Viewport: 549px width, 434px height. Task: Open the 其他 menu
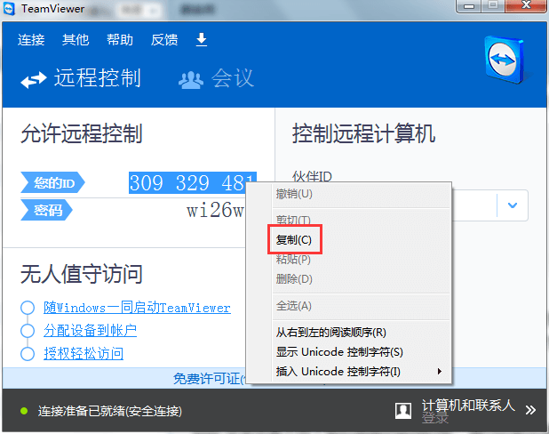[76, 40]
